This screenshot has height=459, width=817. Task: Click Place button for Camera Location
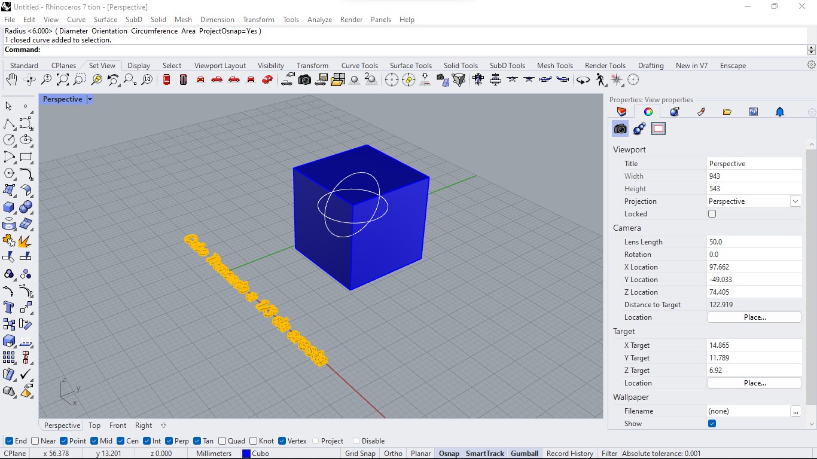tap(754, 317)
